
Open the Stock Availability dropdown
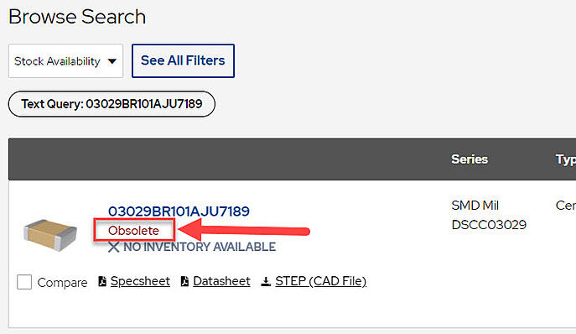(65, 61)
